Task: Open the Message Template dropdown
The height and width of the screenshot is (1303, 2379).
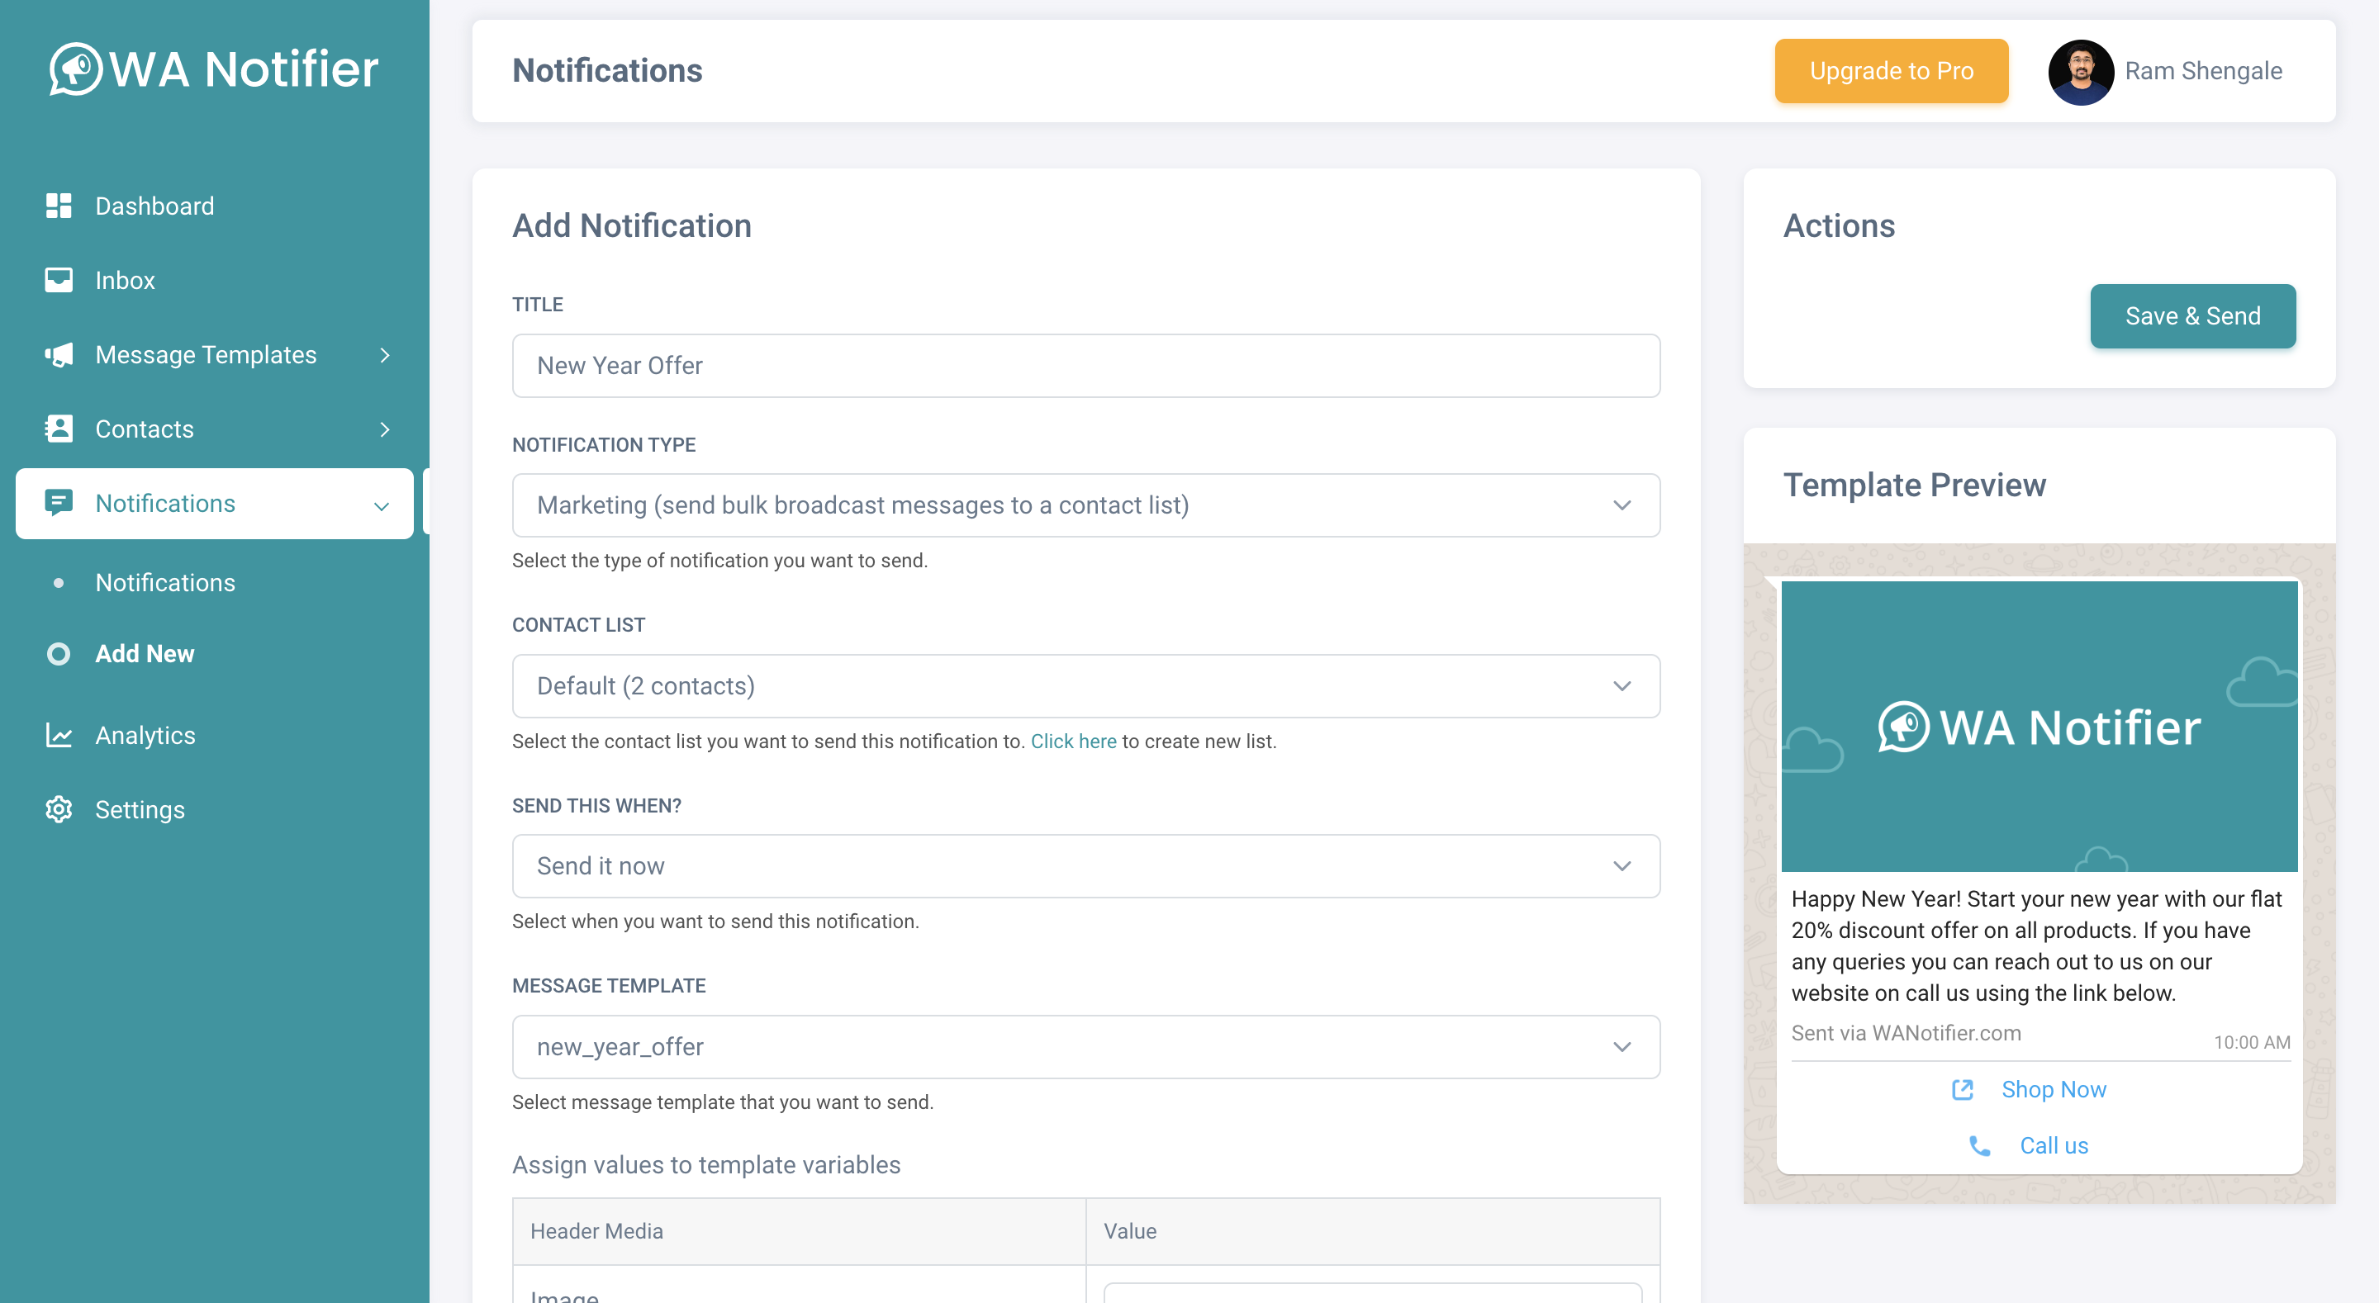Action: [x=1086, y=1047]
